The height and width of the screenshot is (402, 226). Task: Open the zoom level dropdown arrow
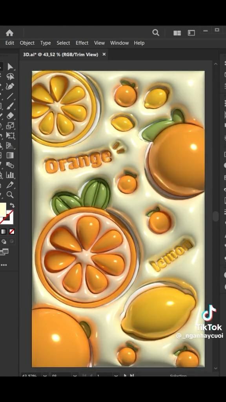click(x=45, y=376)
